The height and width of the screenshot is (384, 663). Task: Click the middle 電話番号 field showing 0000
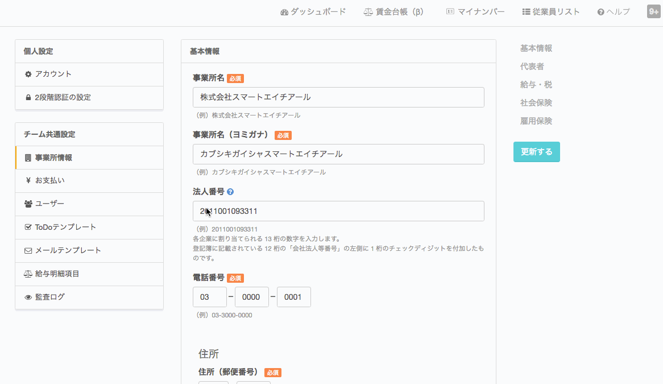pos(251,296)
